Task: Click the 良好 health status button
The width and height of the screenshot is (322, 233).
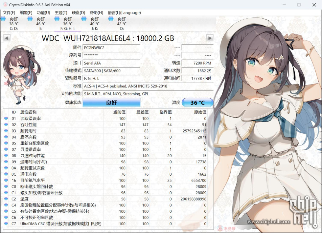Action: [111, 102]
